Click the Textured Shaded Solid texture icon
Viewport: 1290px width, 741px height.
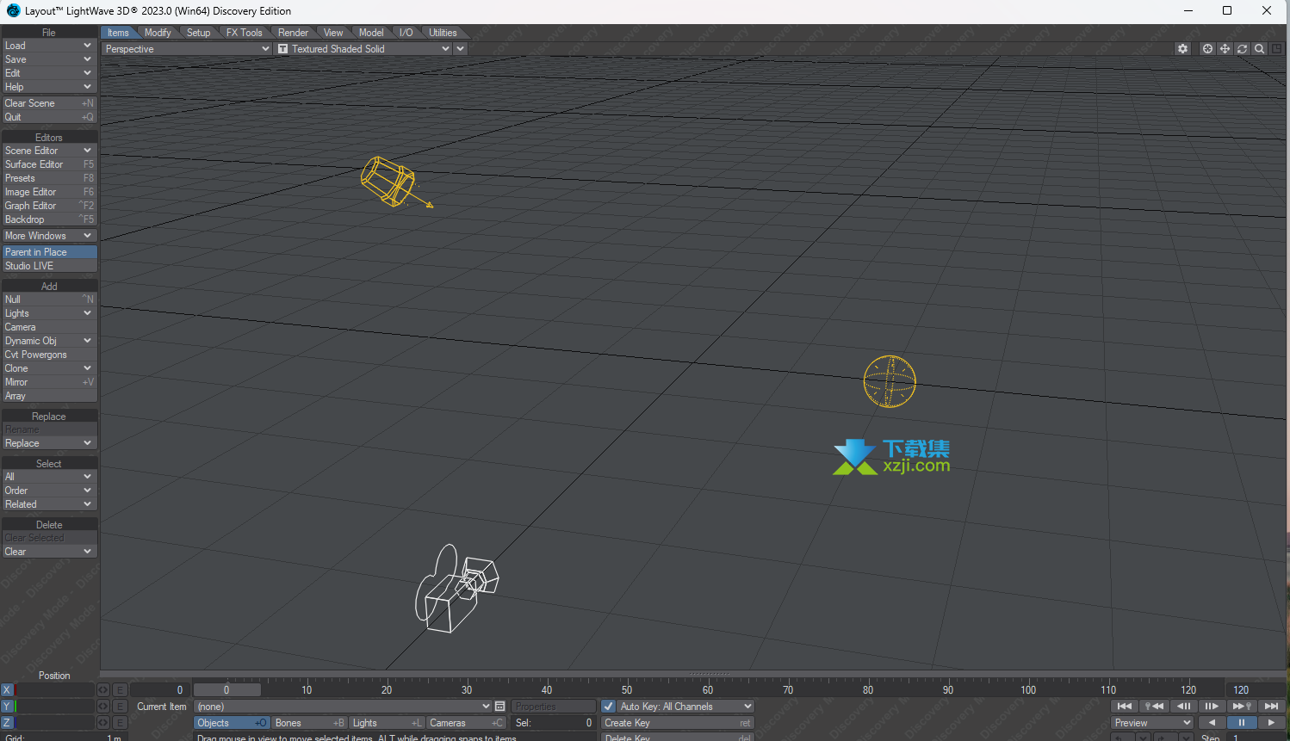282,49
